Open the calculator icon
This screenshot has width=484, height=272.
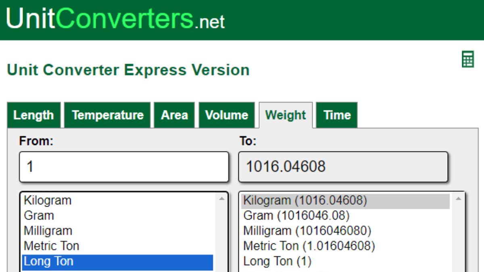468,60
